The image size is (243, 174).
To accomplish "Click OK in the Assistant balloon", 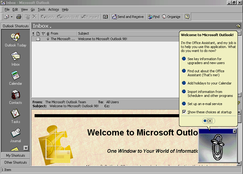I will pos(209,121).
